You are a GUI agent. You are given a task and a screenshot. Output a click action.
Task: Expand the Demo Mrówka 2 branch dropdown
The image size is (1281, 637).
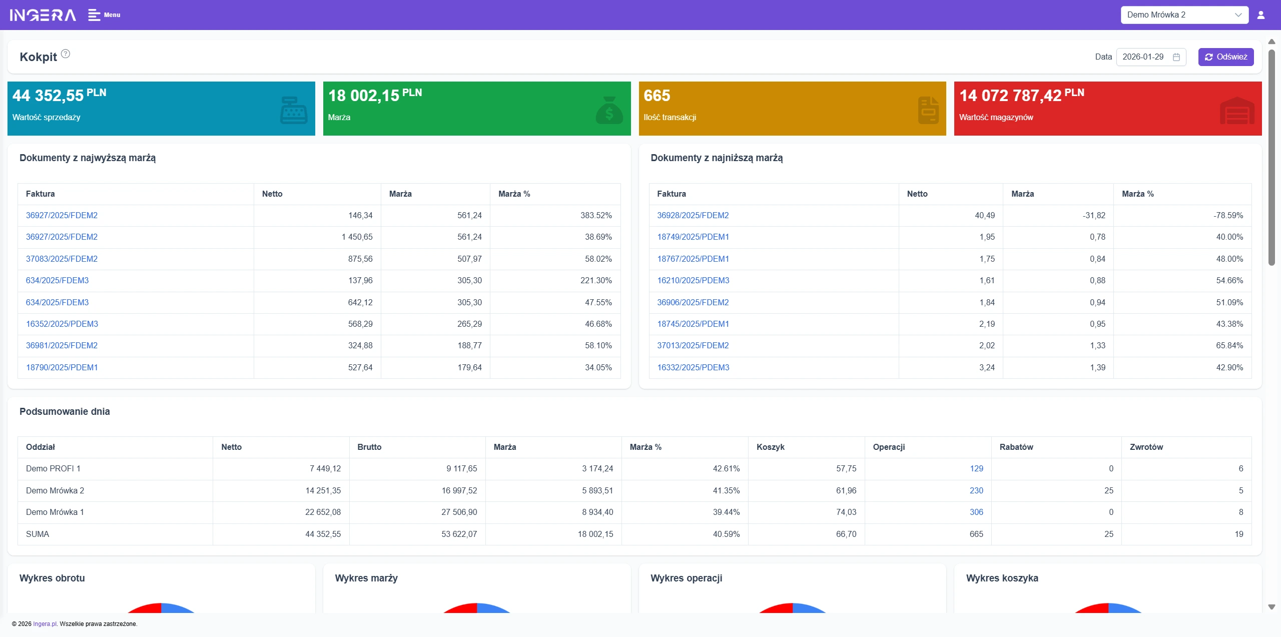coord(1184,15)
